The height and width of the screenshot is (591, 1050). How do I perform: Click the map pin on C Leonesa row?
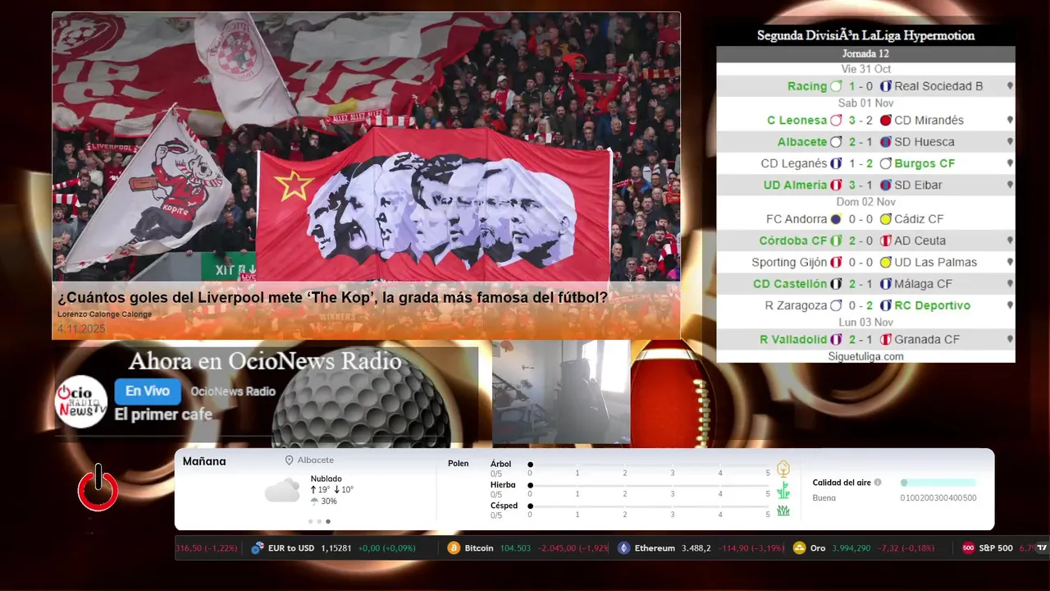coord(1010,120)
